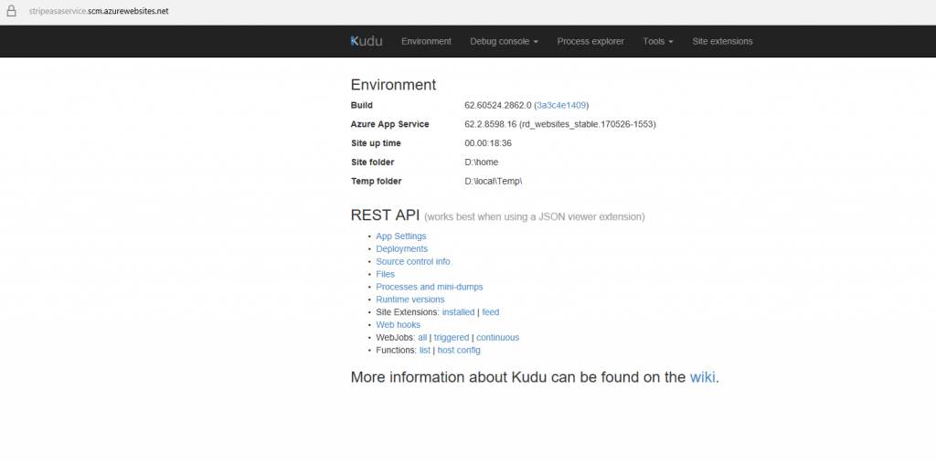
Task: Expand the Tools dropdown menu
Action: click(x=658, y=41)
